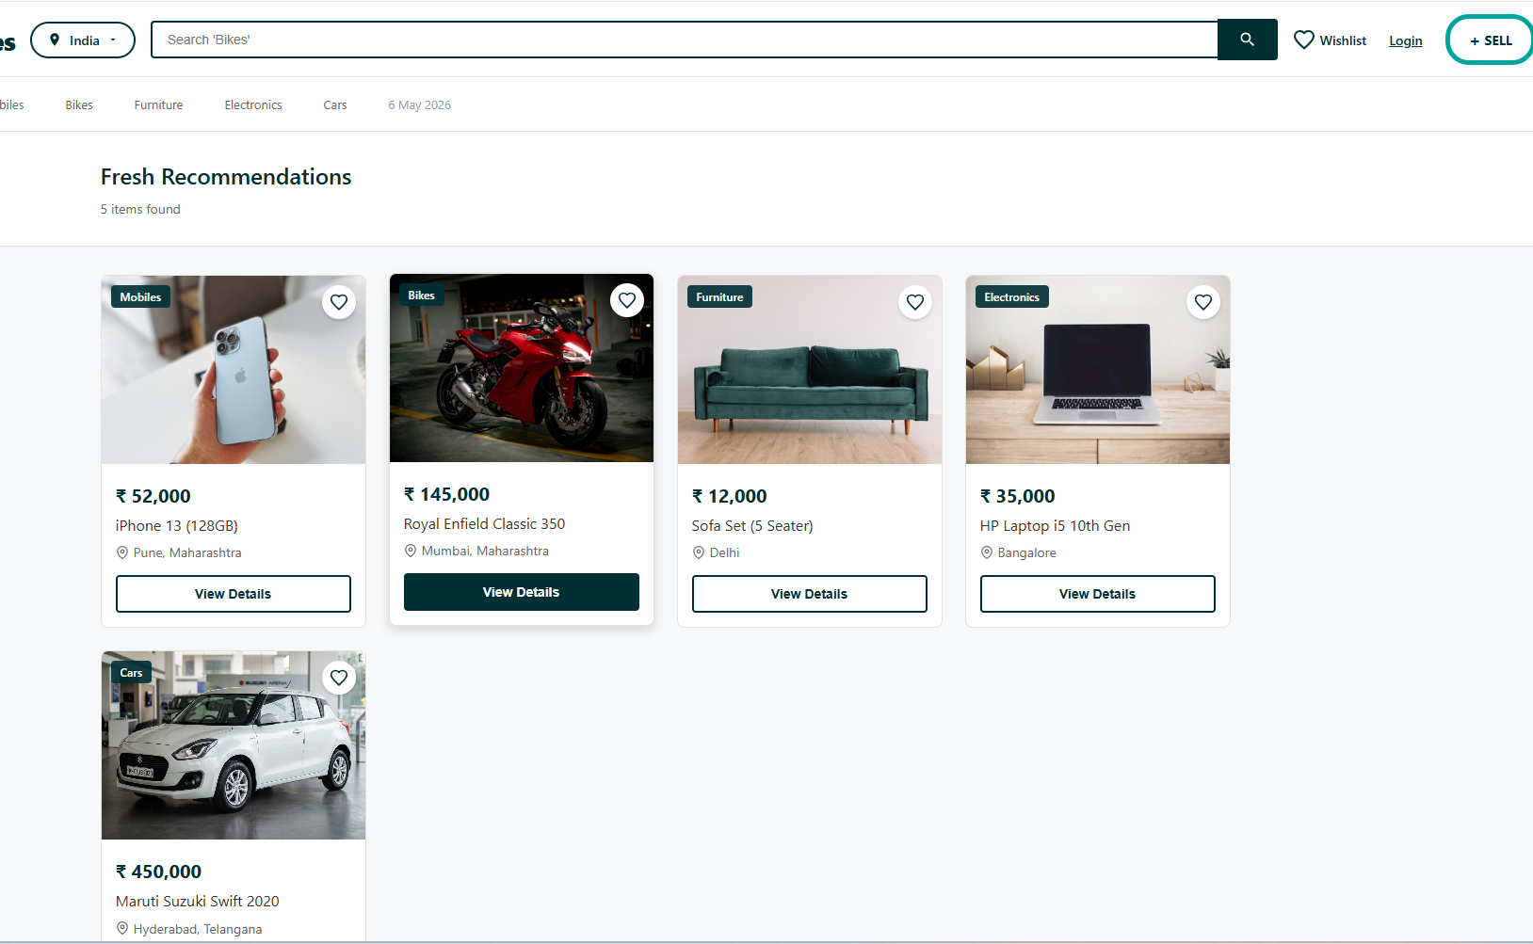Wishlist the Maruti Suzuki Swift heart icon
The height and width of the screenshot is (944, 1533).
point(339,678)
